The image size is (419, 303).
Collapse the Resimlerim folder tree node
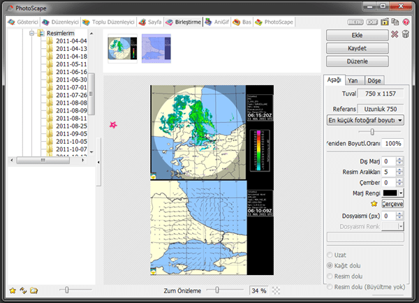point(32,32)
